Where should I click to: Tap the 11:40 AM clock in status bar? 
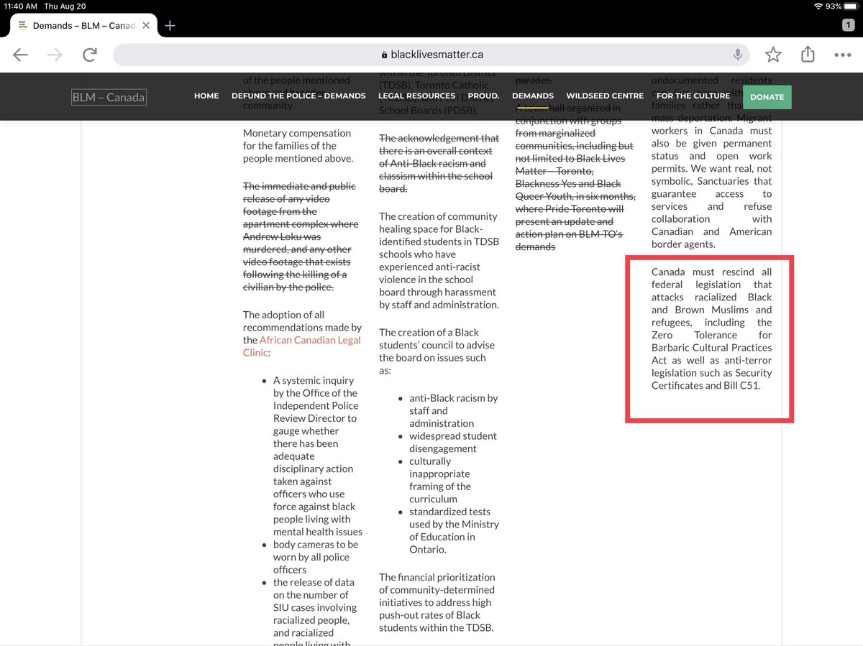click(x=21, y=6)
